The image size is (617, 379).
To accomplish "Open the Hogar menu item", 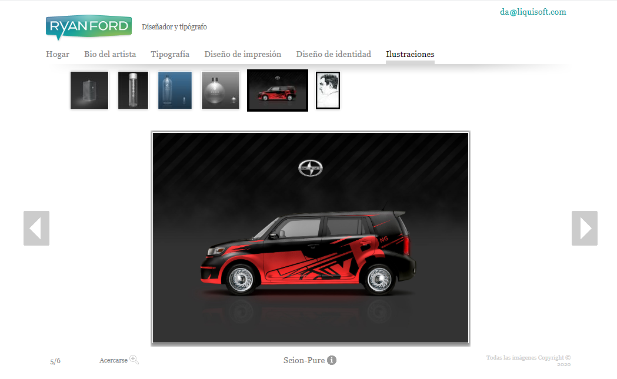I will 58,54.
